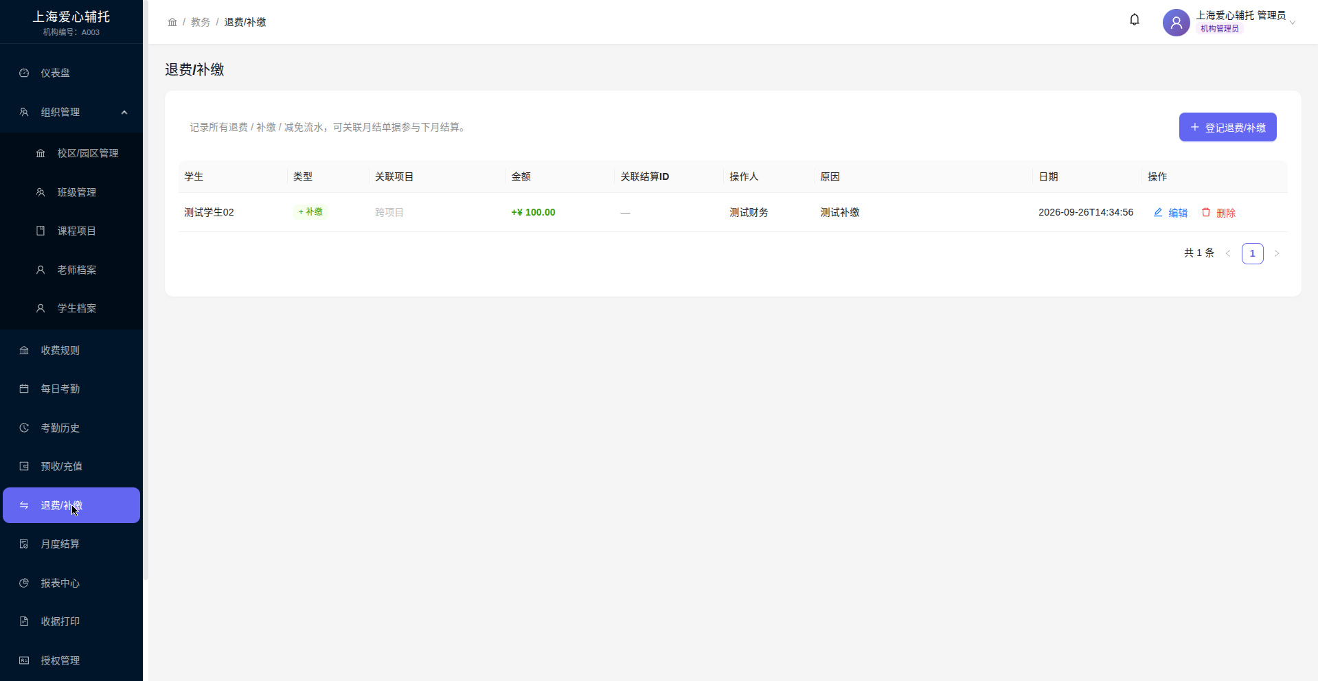Open the notification bell

pos(1135,20)
